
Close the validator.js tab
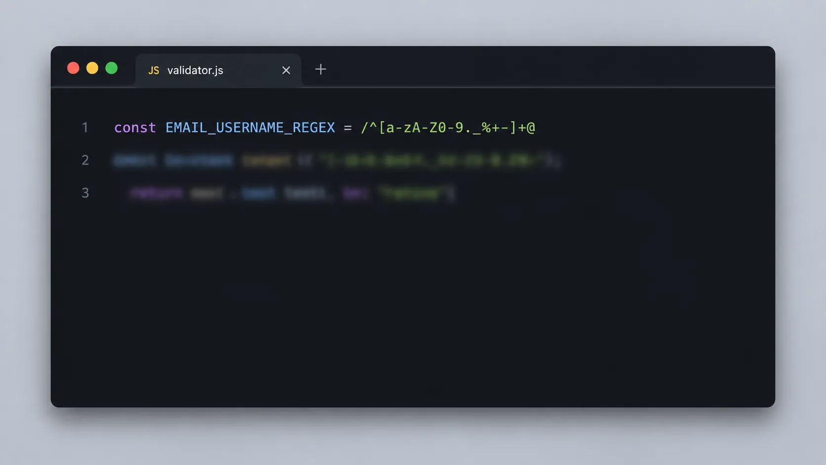click(x=286, y=70)
